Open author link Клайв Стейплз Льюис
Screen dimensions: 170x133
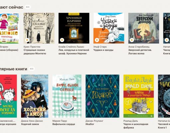(71, 47)
